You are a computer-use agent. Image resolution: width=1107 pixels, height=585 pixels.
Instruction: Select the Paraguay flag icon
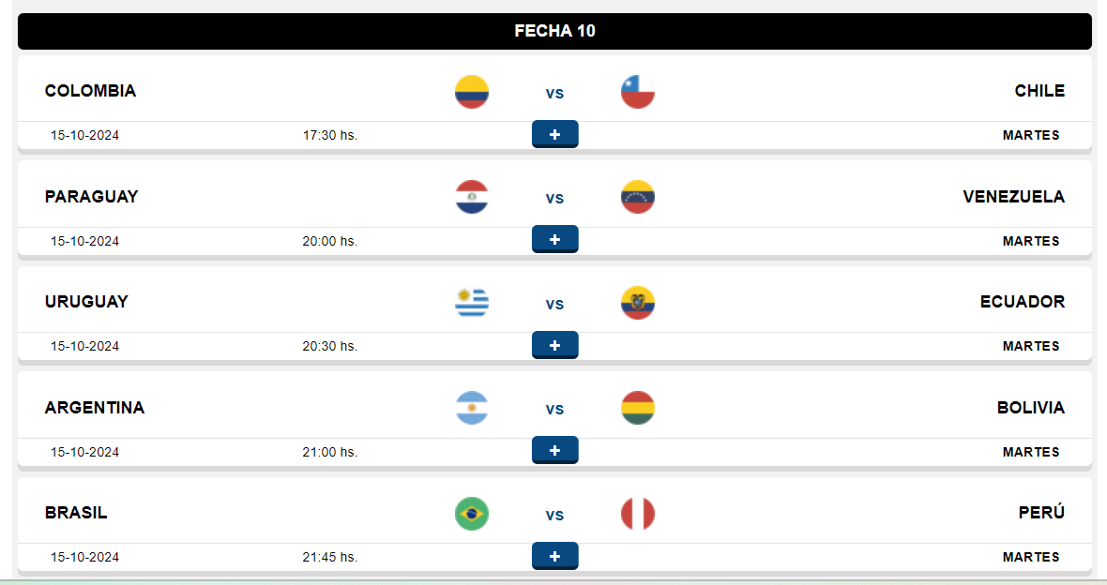[472, 197]
